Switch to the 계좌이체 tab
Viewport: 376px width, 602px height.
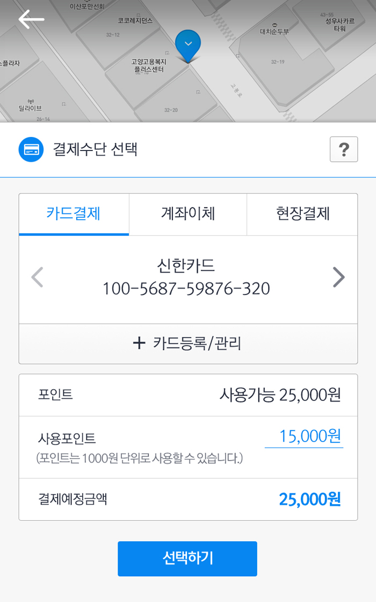(x=187, y=213)
